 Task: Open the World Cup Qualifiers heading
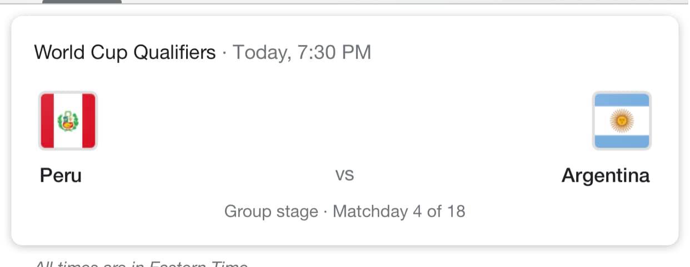124,52
